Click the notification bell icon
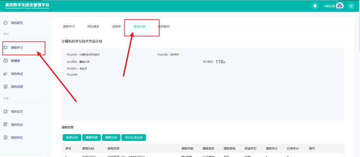 [315, 6]
